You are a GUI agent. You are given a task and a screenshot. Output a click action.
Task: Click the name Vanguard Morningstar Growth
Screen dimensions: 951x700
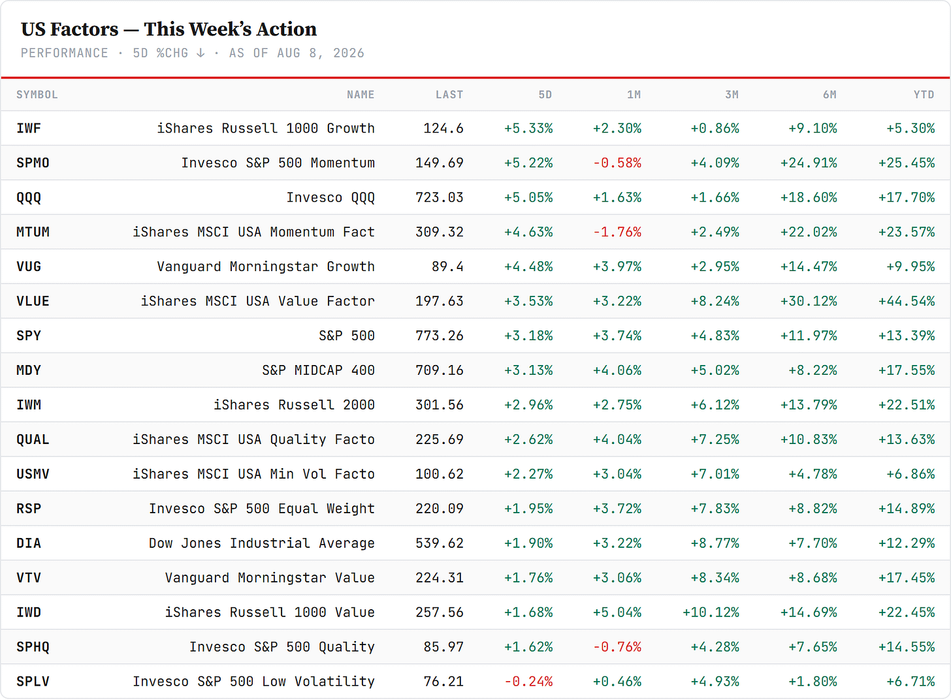[266, 266]
